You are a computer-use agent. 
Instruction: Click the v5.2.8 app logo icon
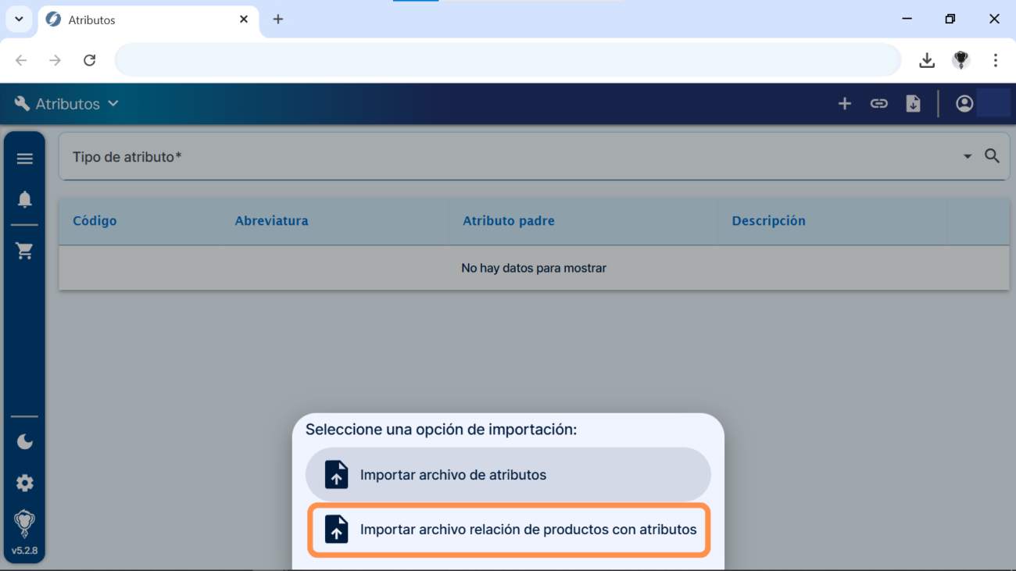24,523
